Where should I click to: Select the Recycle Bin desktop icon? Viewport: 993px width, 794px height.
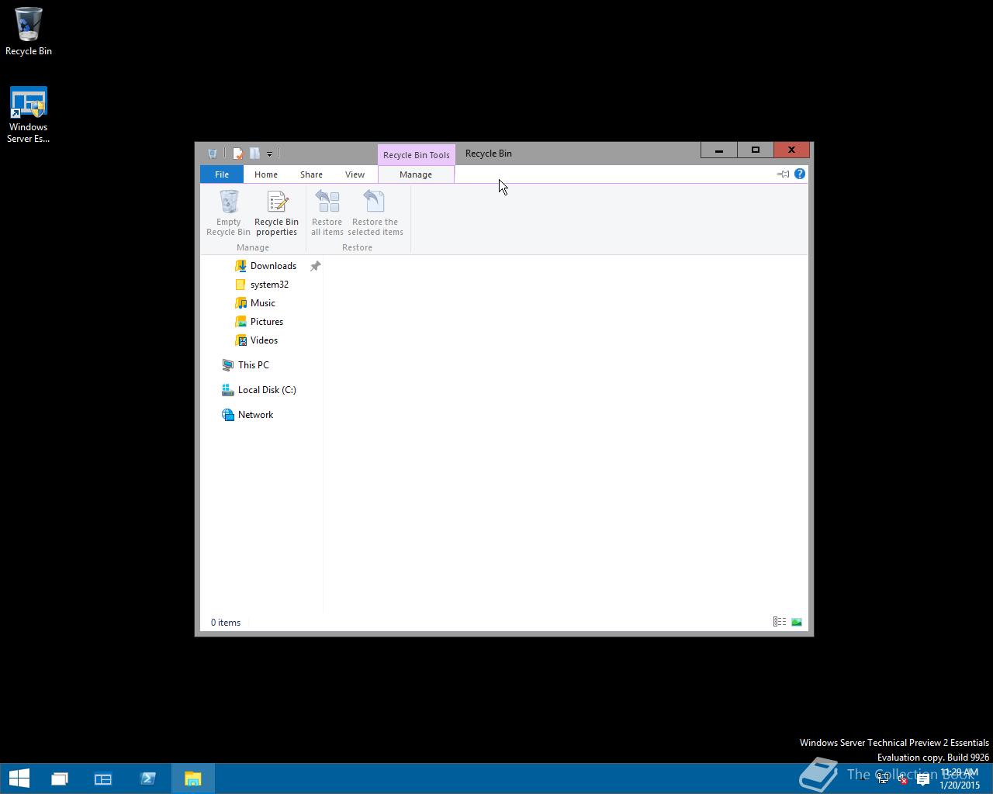point(29,32)
